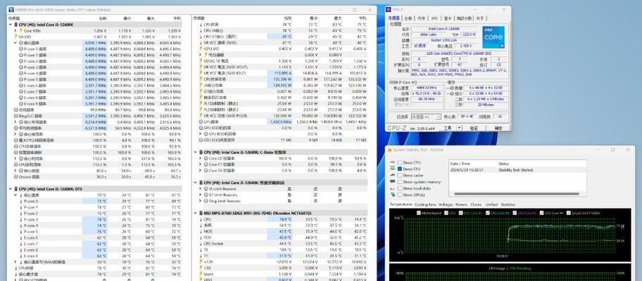Screen dimensions: 642x281
Task: Click the clock icon of E-core 9 frequency row
Action: pyautogui.click(x=21, y=104)
